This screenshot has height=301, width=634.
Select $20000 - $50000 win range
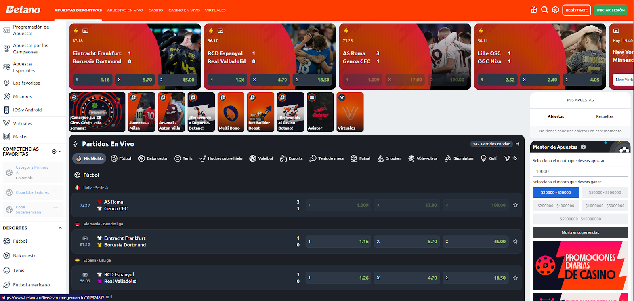556,192
